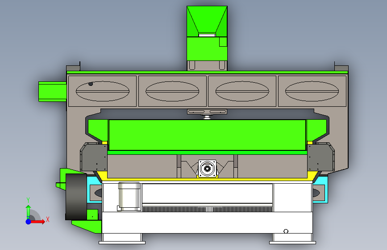Click the green Y axis arrow of triad
Image resolution: width=387 pixels, height=250 pixels.
[28, 211]
